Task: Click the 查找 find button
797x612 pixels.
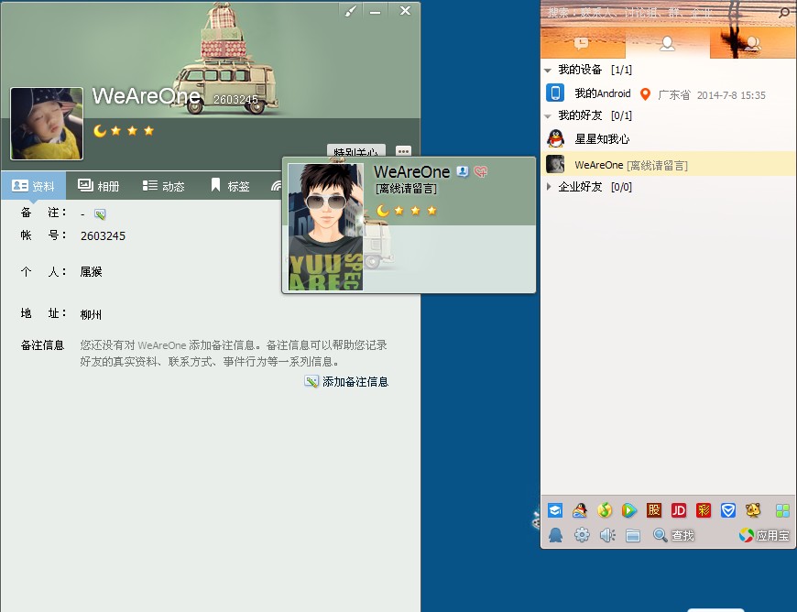Action: pyautogui.click(x=673, y=535)
